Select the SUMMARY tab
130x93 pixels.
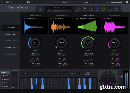point(11,28)
